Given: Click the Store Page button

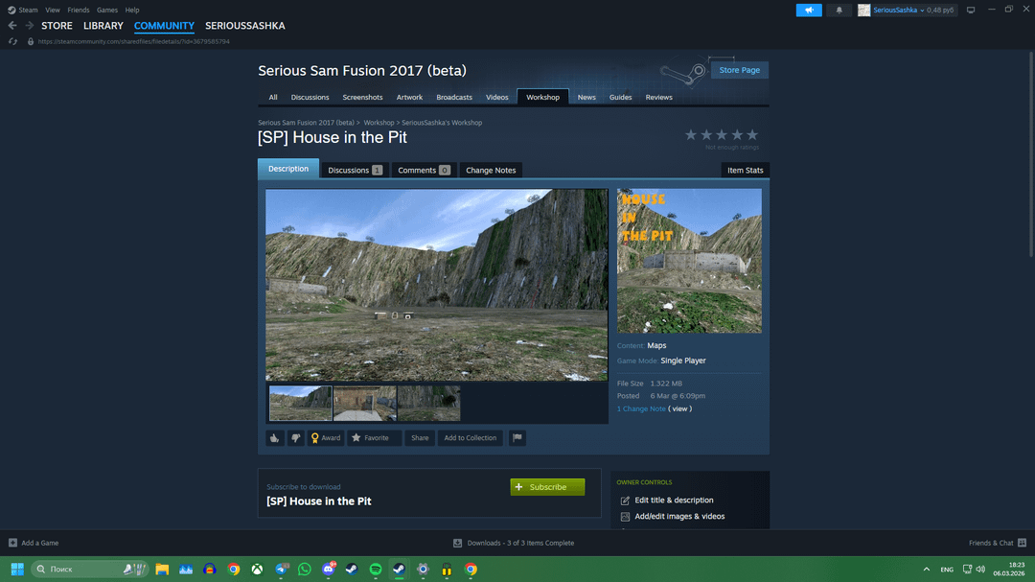Looking at the screenshot, I should coord(739,70).
